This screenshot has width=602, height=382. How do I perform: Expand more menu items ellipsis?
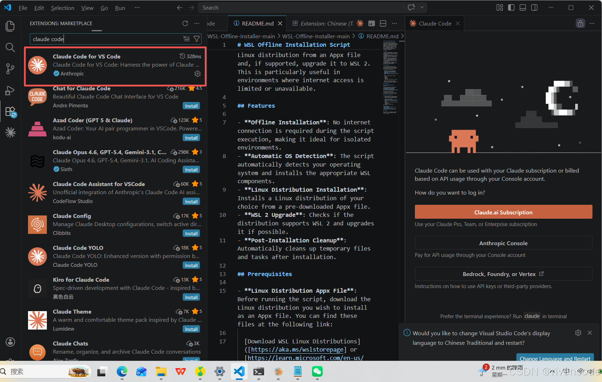[137, 8]
